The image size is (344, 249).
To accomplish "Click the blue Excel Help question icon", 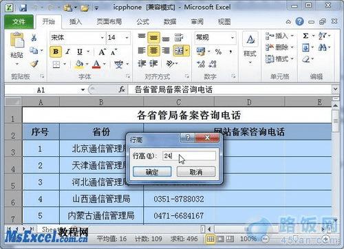I will [299, 21].
